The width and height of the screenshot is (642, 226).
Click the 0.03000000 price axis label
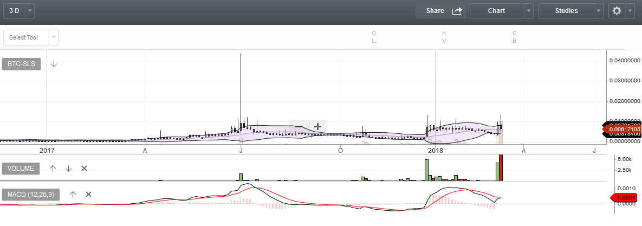click(625, 81)
